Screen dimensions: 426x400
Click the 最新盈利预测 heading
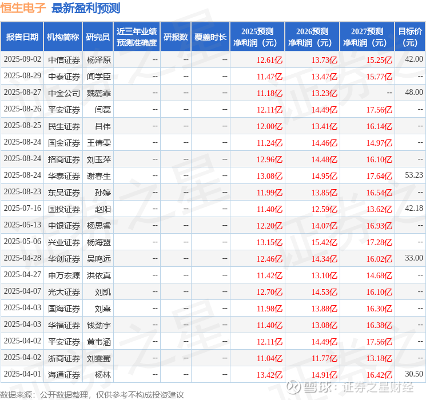coord(86,8)
